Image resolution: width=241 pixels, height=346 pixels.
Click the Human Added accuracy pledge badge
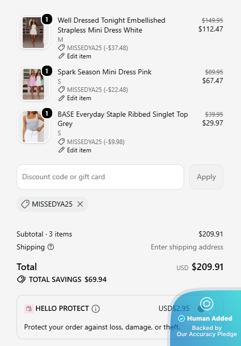pos(206,317)
